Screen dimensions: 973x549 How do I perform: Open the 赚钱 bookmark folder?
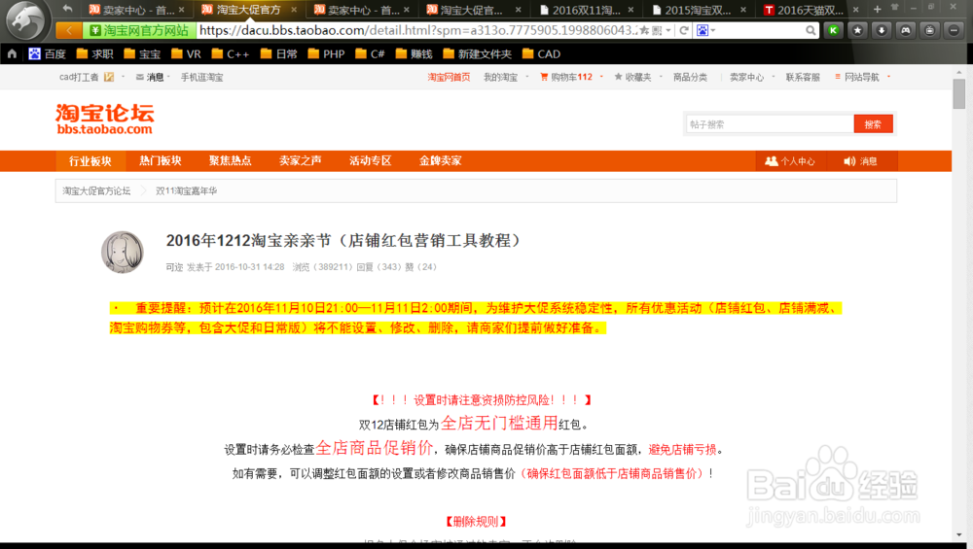pos(414,53)
